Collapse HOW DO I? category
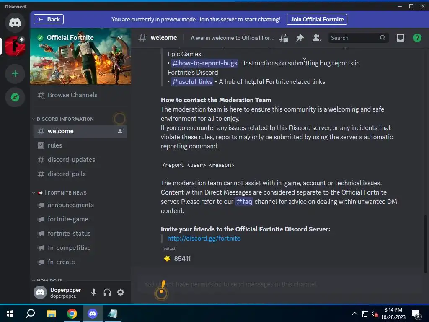This screenshot has width=429, height=322. point(47,280)
